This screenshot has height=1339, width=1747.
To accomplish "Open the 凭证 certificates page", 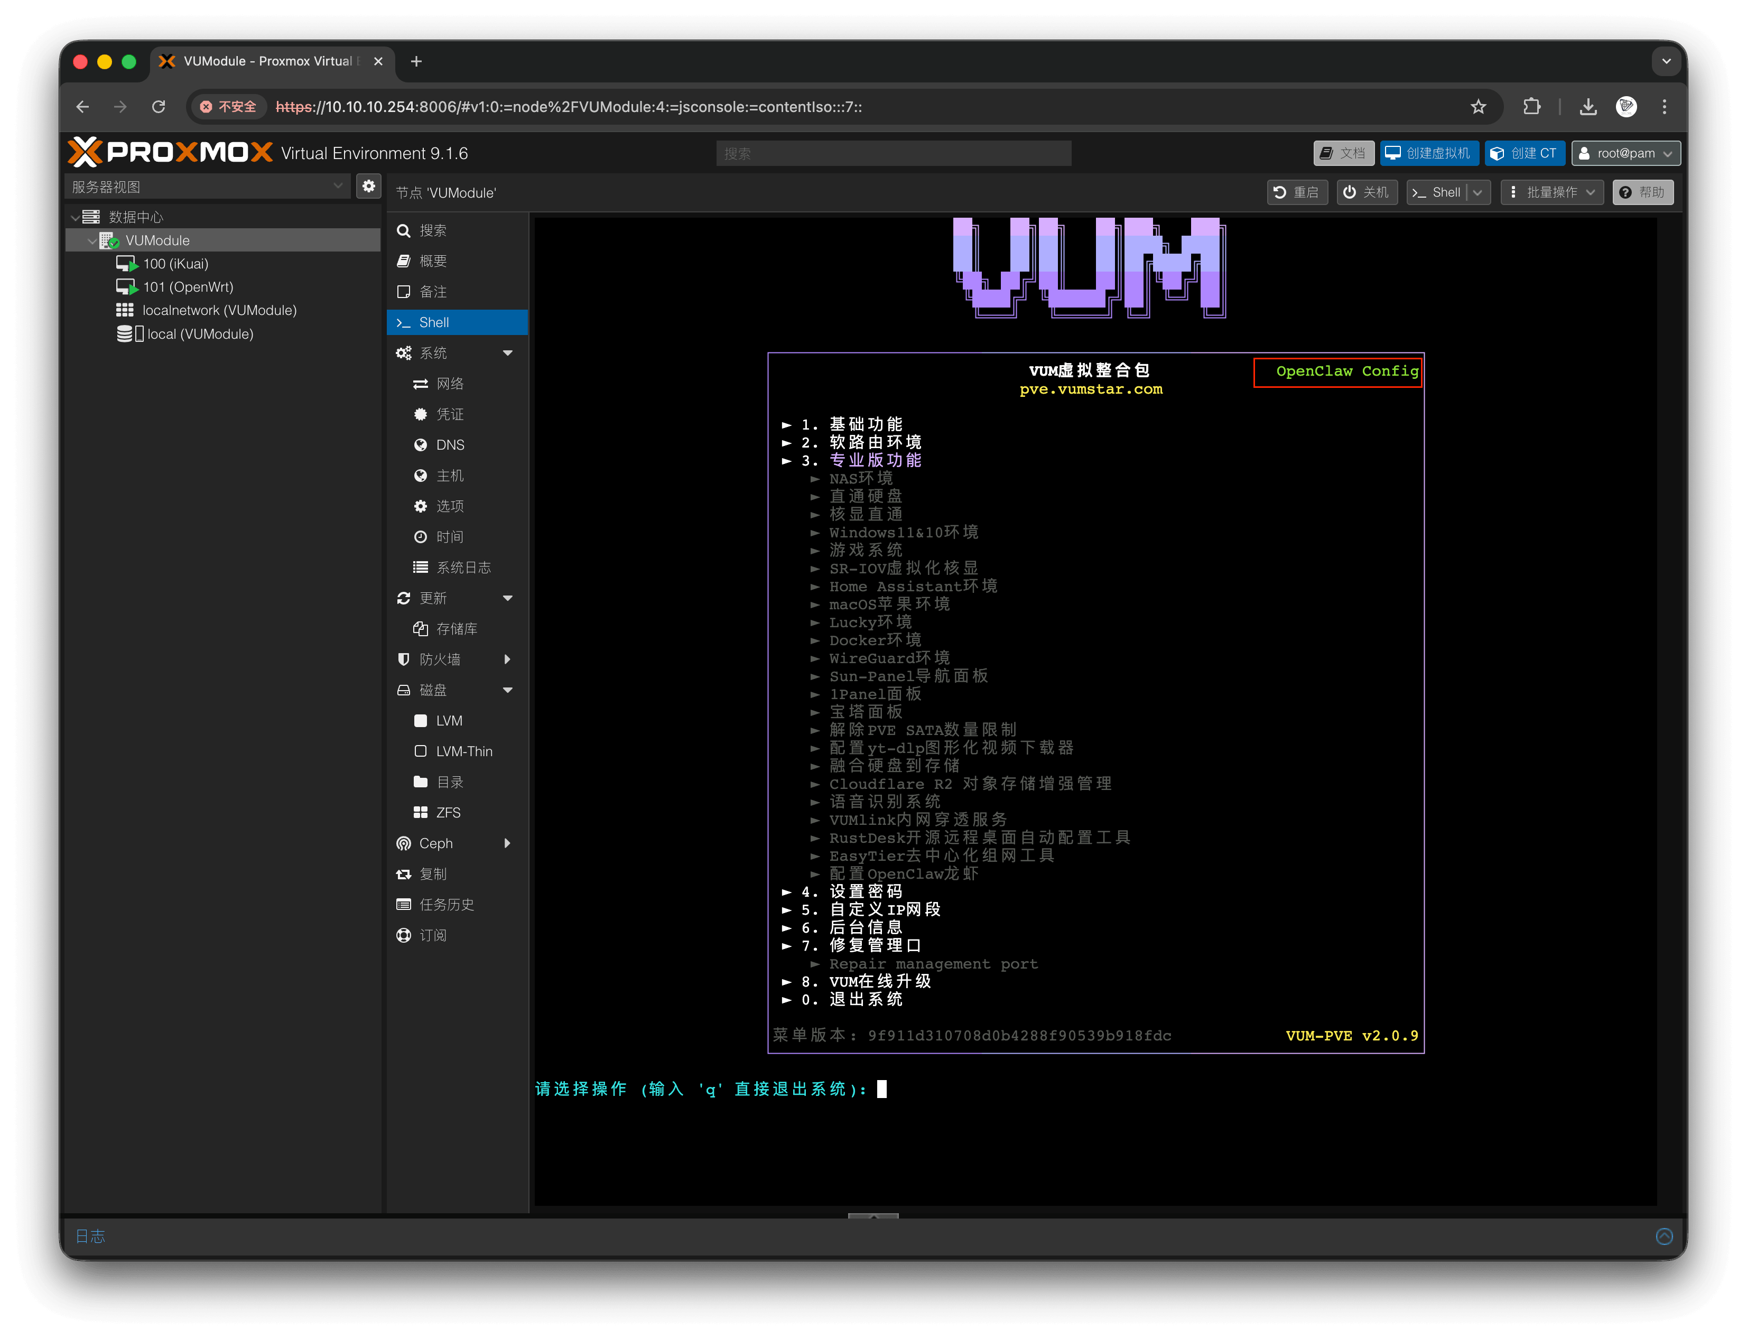I will click(x=458, y=414).
